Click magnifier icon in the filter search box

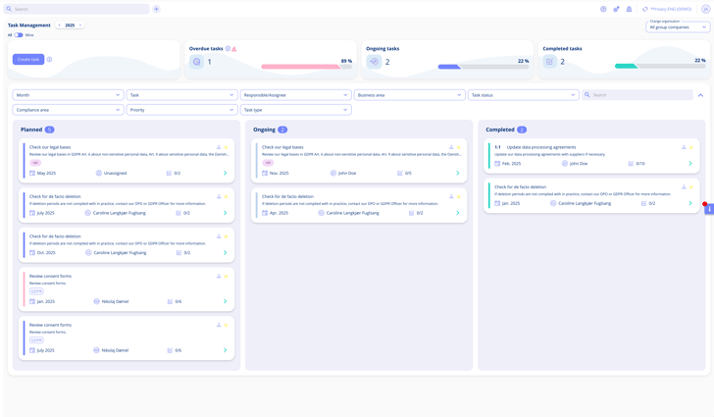[x=587, y=95]
